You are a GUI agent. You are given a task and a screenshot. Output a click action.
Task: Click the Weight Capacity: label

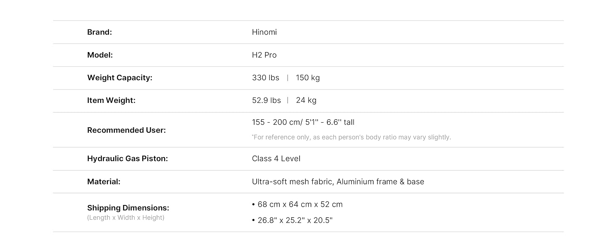[x=119, y=78]
